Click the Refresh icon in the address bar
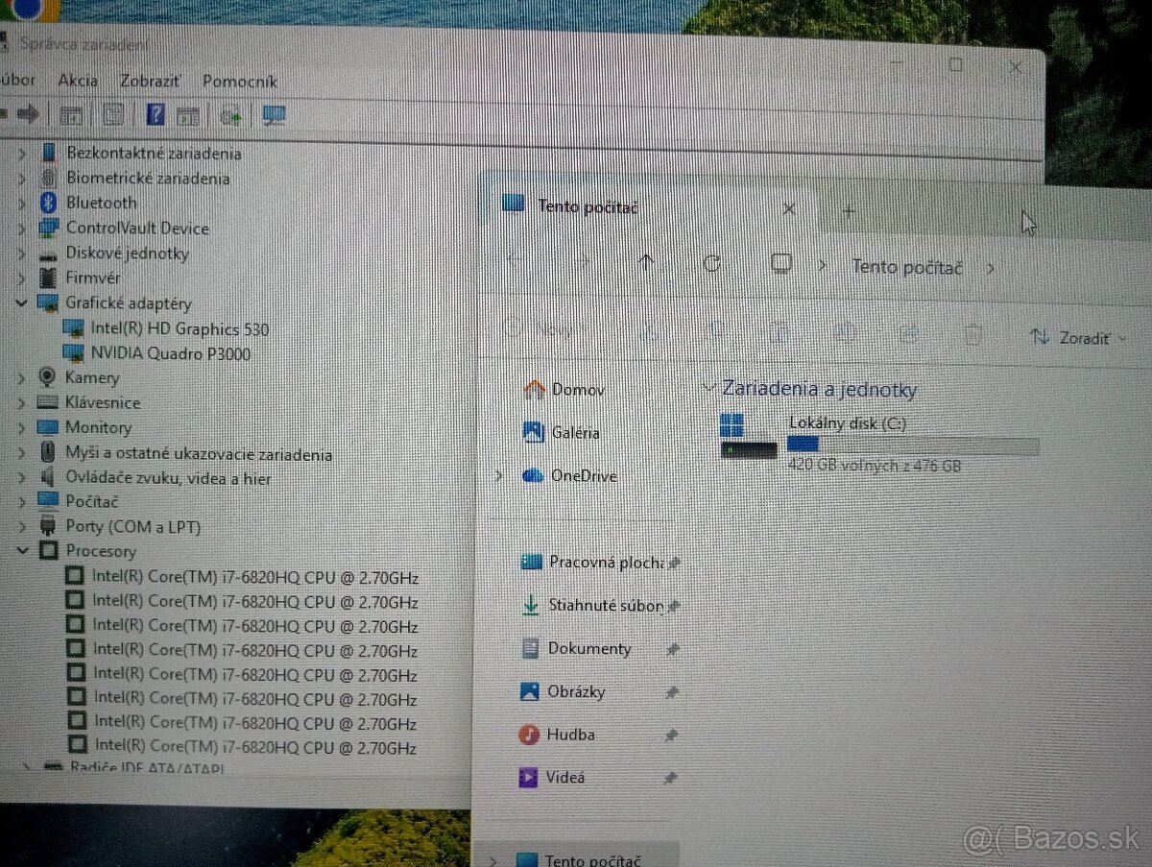The width and height of the screenshot is (1152, 867). pyautogui.click(x=712, y=261)
